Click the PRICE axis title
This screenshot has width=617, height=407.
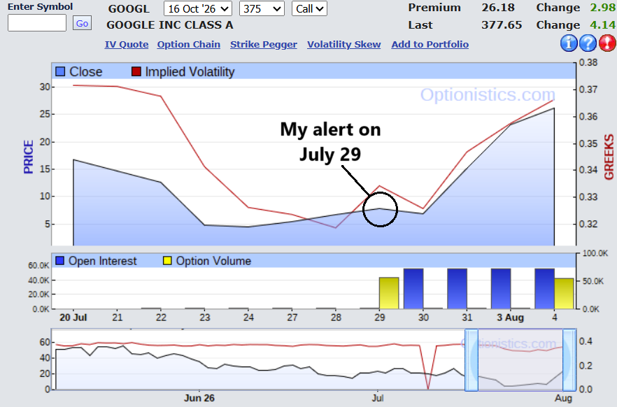point(28,157)
